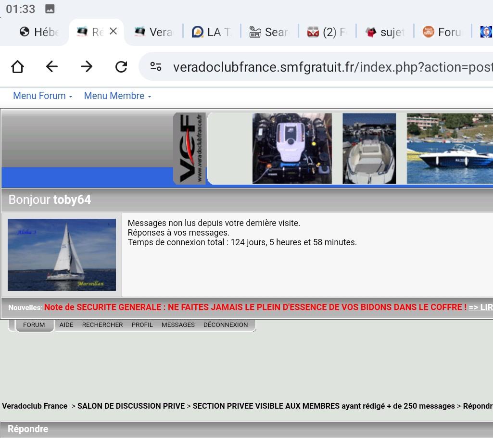The height and width of the screenshot is (438, 493).
Task: Open 'Réponses à vos messages' link
Action: coord(178,233)
